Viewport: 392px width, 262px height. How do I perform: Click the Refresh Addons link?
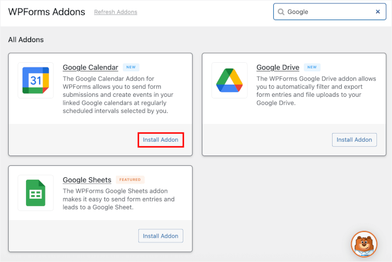[115, 12]
